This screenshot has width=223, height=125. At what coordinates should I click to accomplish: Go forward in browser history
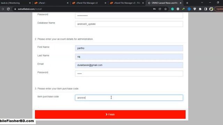coord(2,9)
